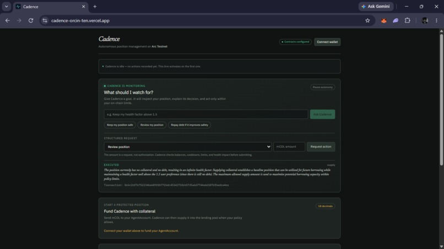This screenshot has height=249, width=444.
Task: Click Connect your wallet above notice
Action: (142, 231)
